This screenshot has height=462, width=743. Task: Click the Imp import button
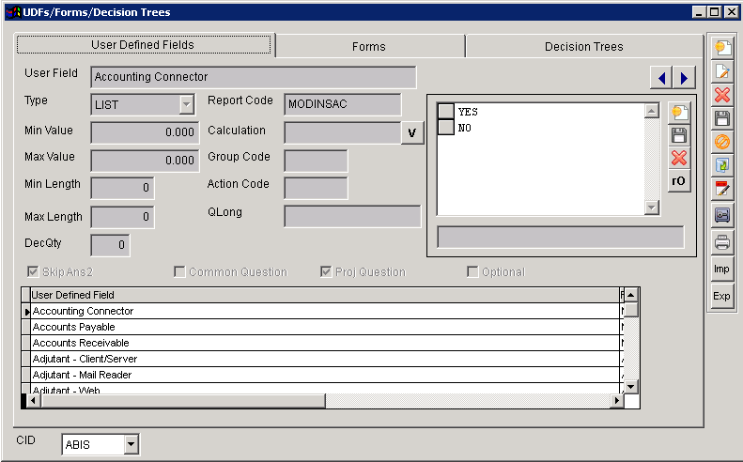tap(721, 269)
